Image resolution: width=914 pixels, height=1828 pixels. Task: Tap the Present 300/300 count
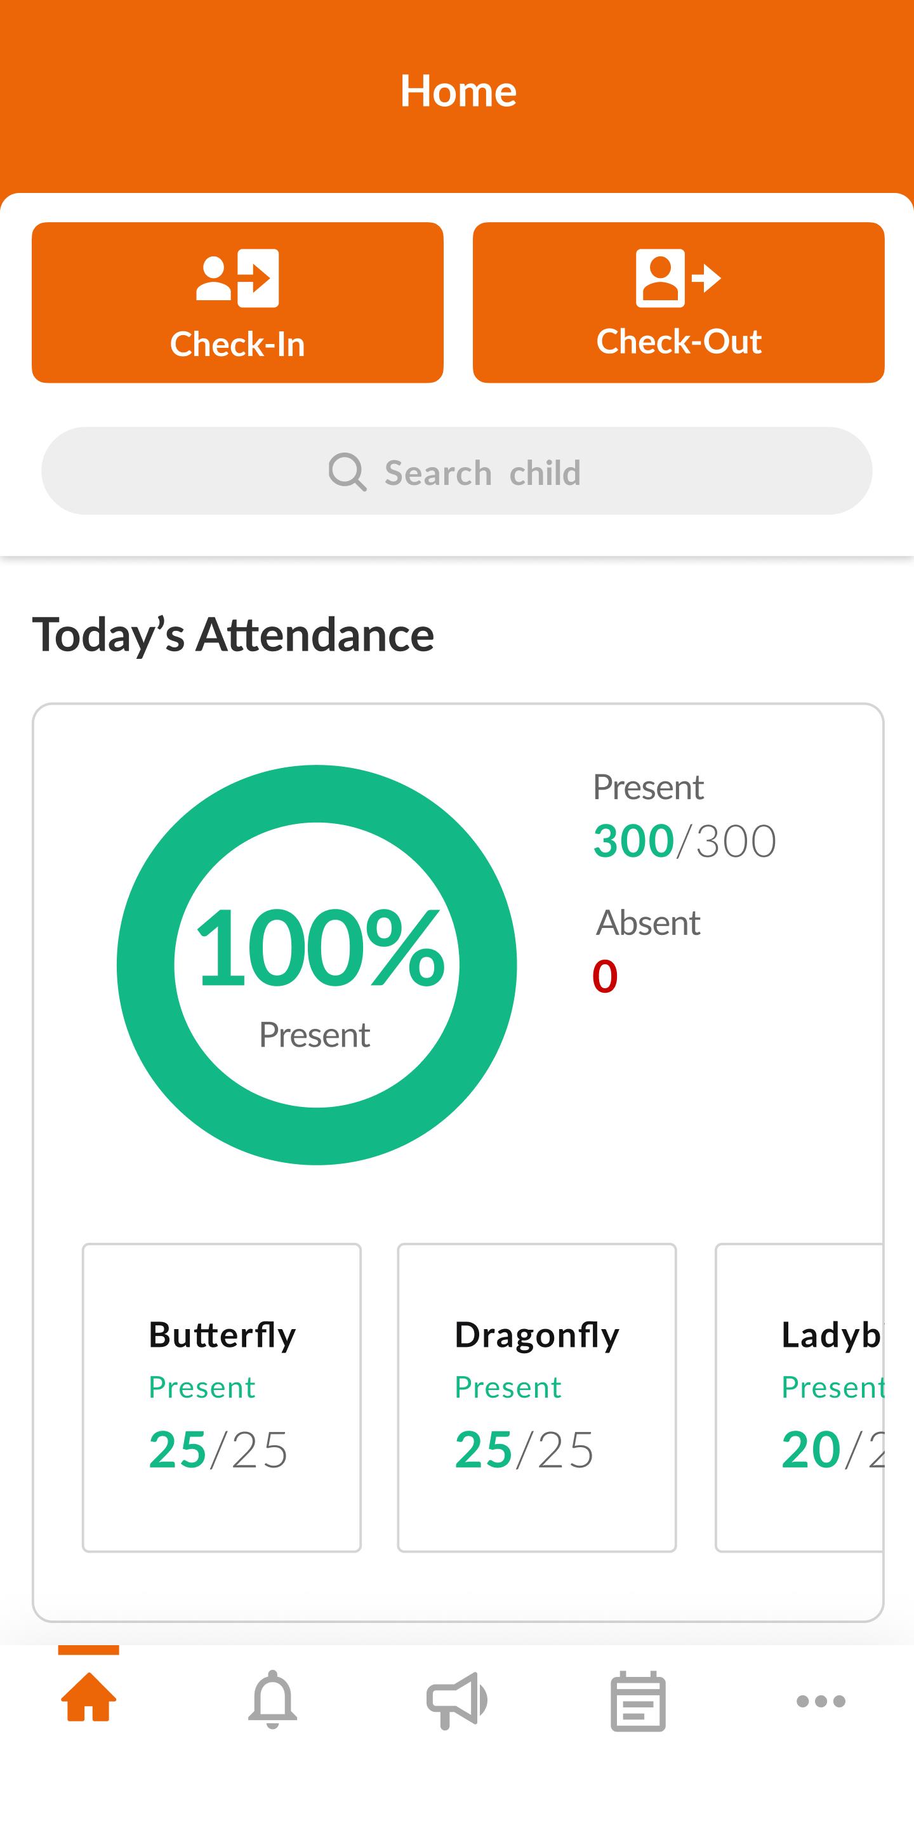[x=684, y=841]
